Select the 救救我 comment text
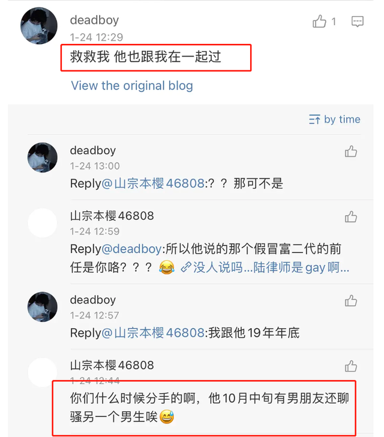 point(146,57)
